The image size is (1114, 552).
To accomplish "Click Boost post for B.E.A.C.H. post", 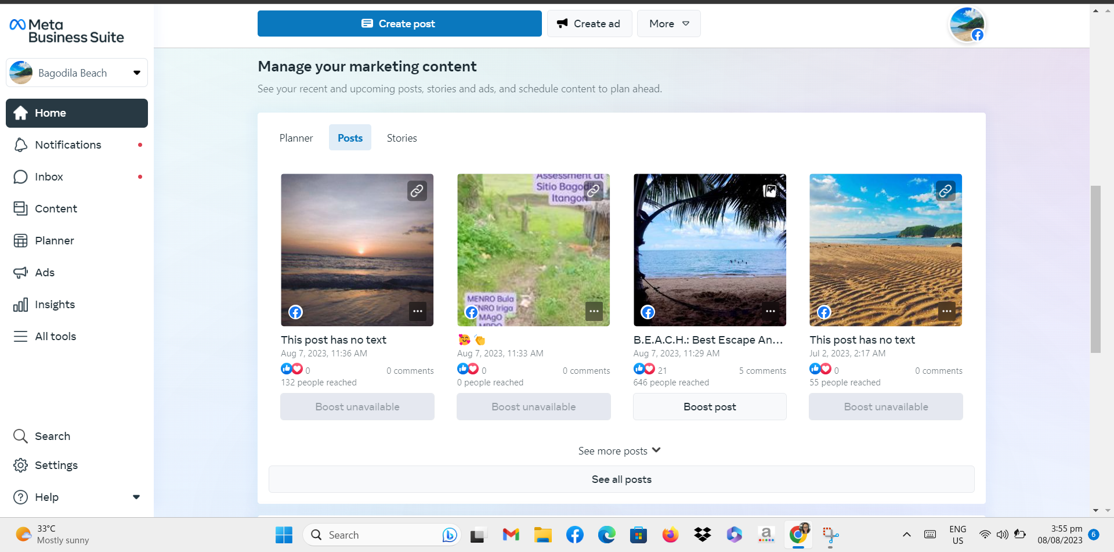I will [710, 407].
